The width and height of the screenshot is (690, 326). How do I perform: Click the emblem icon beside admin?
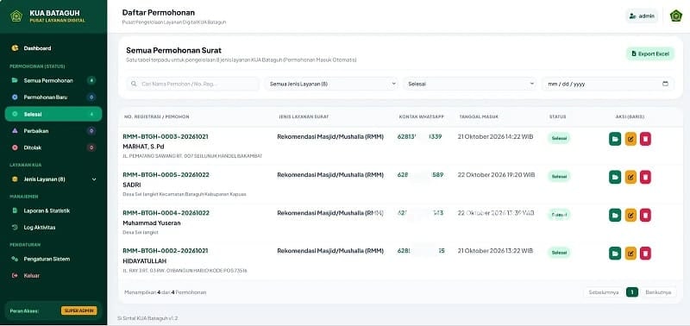[676, 16]
